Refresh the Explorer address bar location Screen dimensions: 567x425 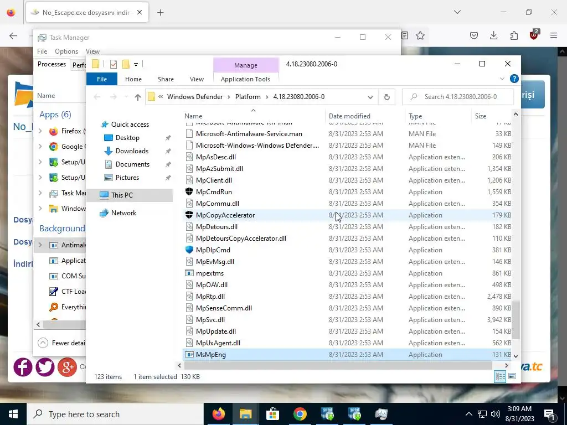(x=386, y=97)
